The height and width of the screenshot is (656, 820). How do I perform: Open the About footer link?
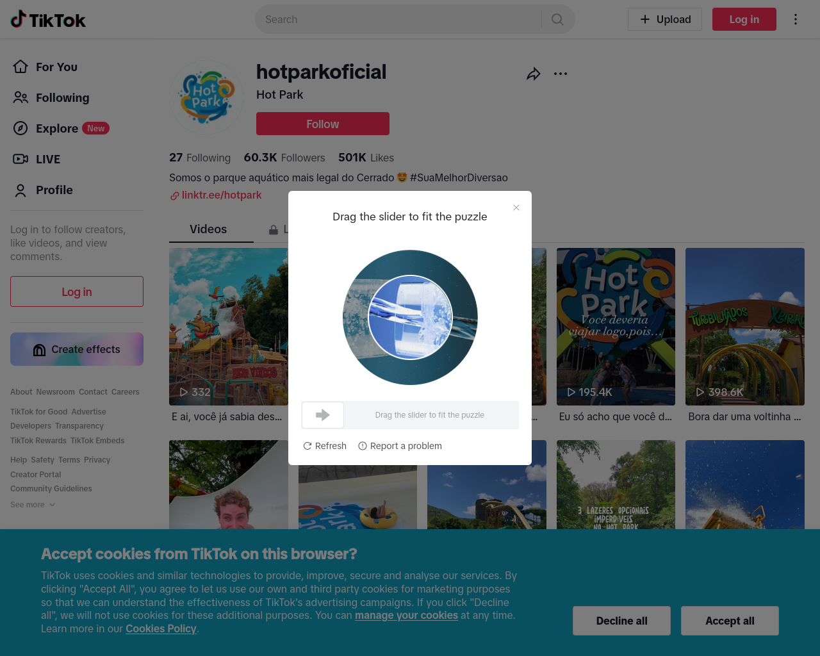click(x=21, y=392)
